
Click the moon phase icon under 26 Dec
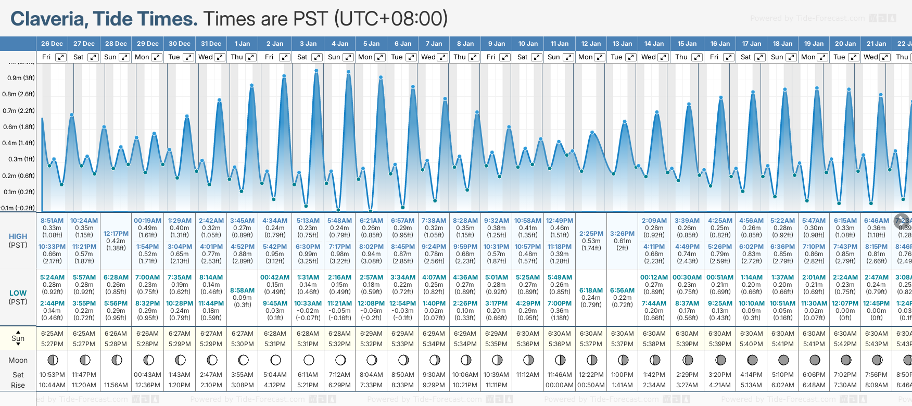click(52, 360)
